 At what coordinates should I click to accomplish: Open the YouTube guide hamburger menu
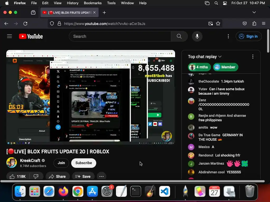coord(9,36)
